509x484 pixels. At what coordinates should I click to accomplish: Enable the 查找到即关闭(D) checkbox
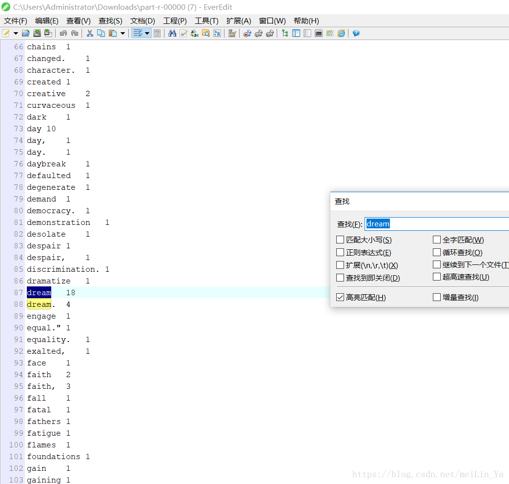coord(340,278)
